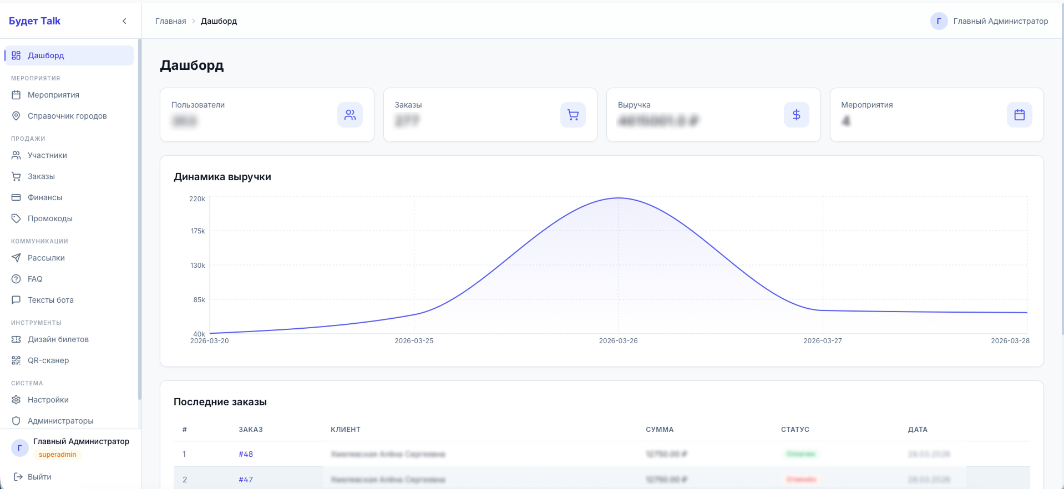Open Дизайн билетов tool

coord(58,339)
